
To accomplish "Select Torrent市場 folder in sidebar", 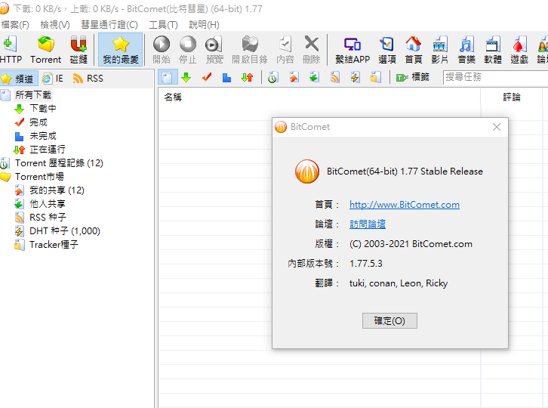I will click(x=39, y=177).
